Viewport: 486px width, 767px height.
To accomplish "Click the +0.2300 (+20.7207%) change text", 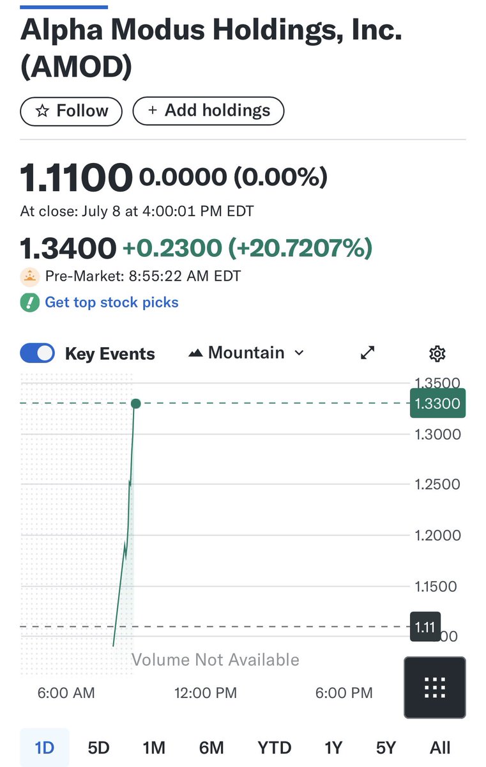I will pos(247,248).
